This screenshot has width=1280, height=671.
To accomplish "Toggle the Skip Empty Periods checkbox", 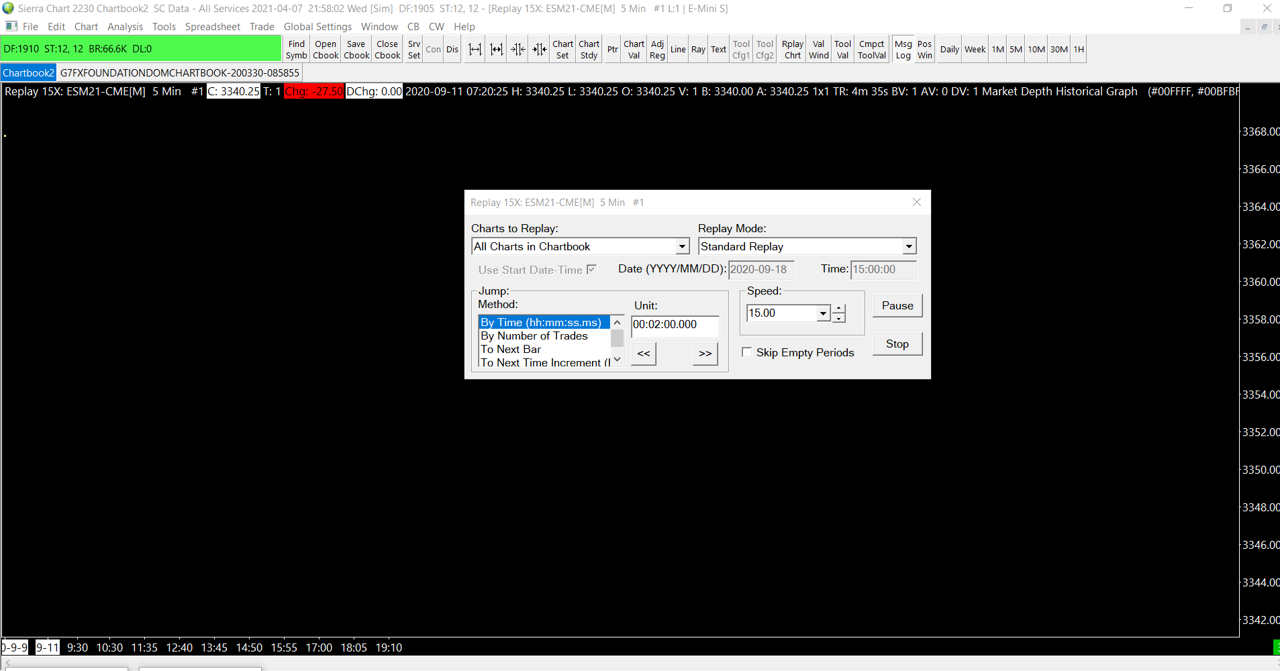I will (x=746, y=353).
